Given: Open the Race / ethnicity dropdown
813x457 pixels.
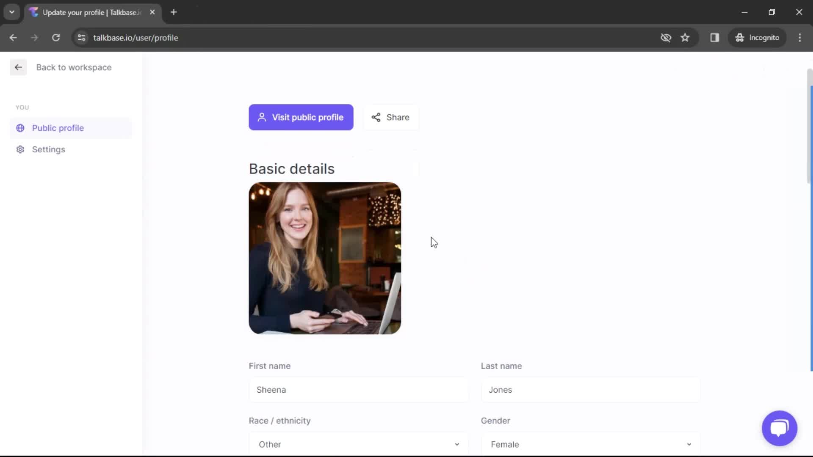Looking at the screenshot, I should pos(358,443).
